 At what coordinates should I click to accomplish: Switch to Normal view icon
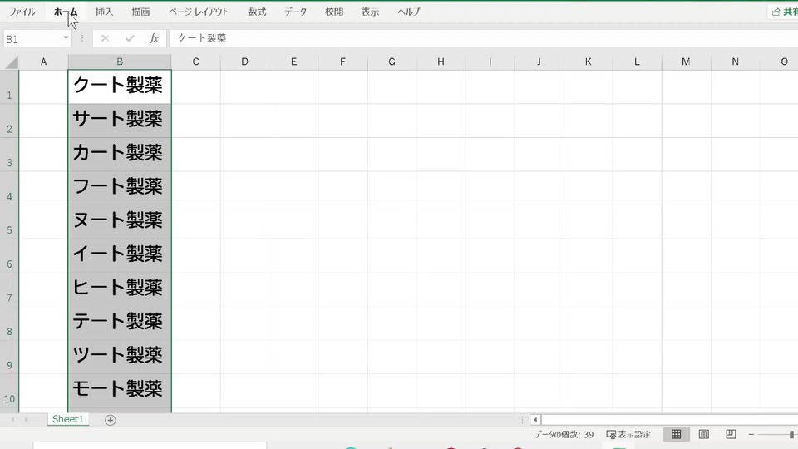click(676, 434)
